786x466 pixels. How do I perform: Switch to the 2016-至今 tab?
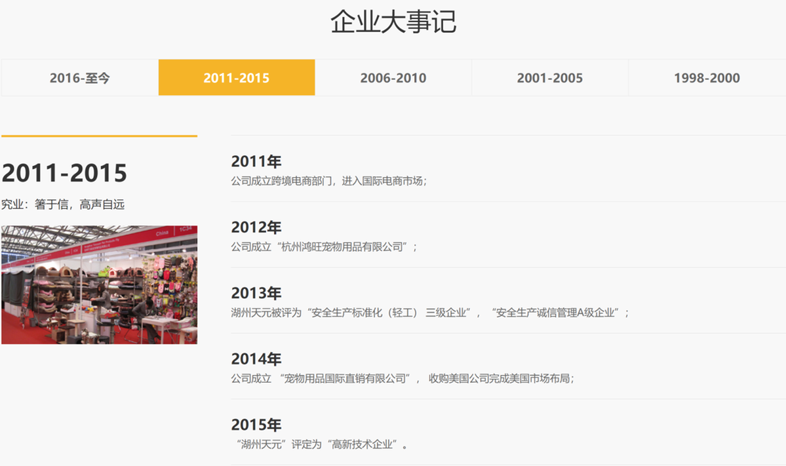tap(79, 77)
